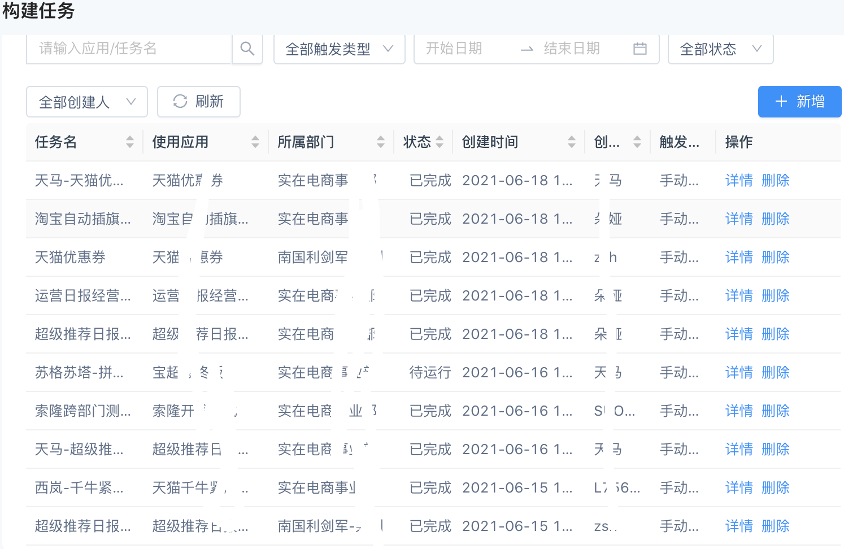Click 删除 on 索隆跨部门测 task row
Screen dimensions: 844x549
pos(775,411)
